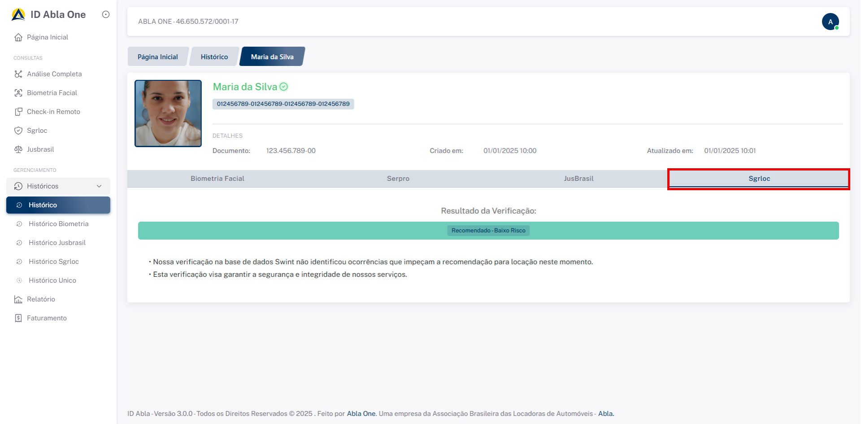Select the Sgrloc shield icon in the sidebar
Image resolution: width=861 pixels, height=424 pixels.
click(x=18, y=131)
